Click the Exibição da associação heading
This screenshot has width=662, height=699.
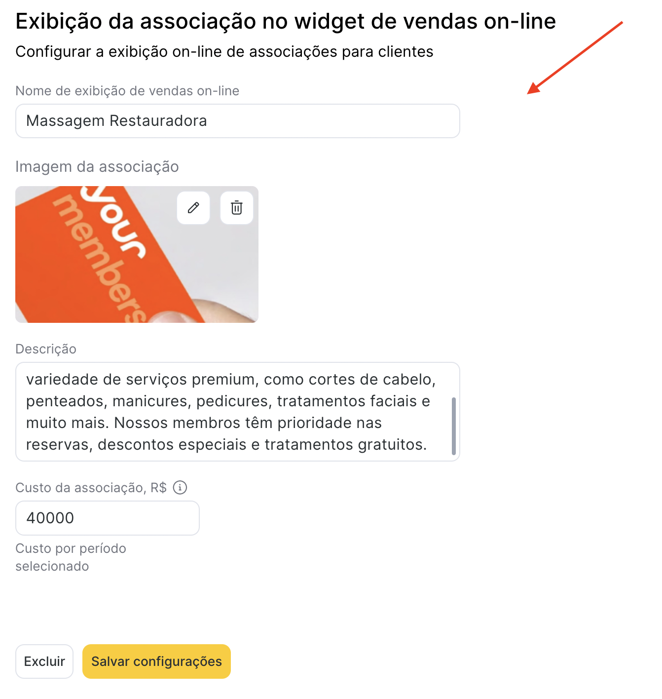click(x=286, y=21)
